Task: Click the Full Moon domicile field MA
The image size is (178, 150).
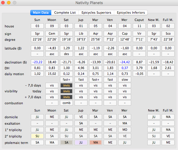Action: tap(168, 117)
